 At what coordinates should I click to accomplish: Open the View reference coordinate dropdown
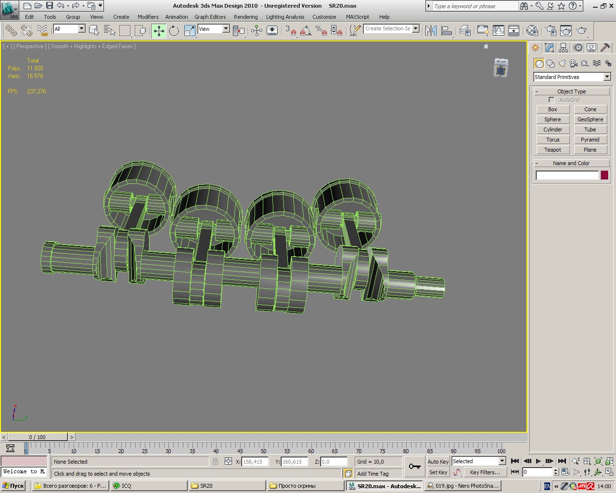pyautogui.click(x=226, y=29)
